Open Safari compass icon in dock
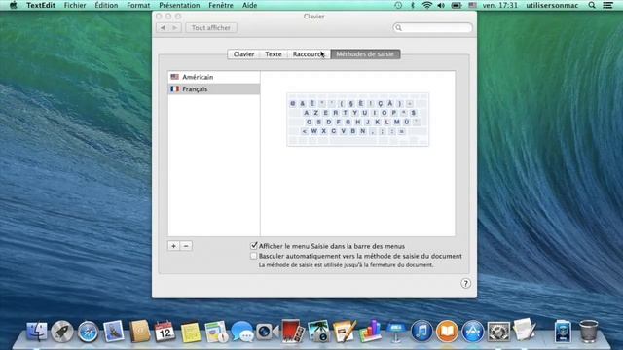This screenshot has width=623, height=350. point(88,332)
